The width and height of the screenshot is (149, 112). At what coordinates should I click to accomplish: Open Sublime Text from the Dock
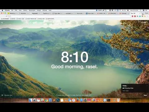pyautogui.click(x=54, y=100)
